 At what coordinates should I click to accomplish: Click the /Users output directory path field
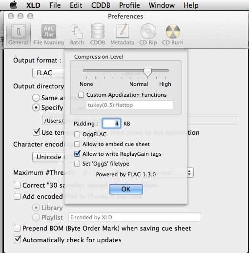coord(140,121)
